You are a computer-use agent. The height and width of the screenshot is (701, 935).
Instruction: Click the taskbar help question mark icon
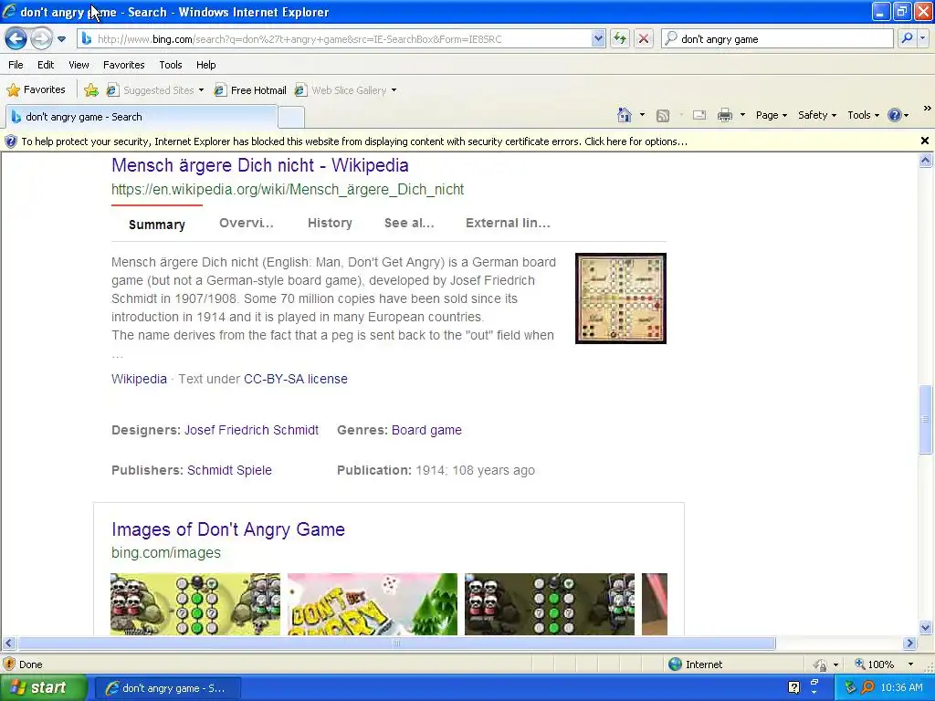pyautogui.click(x=793, y=688)
